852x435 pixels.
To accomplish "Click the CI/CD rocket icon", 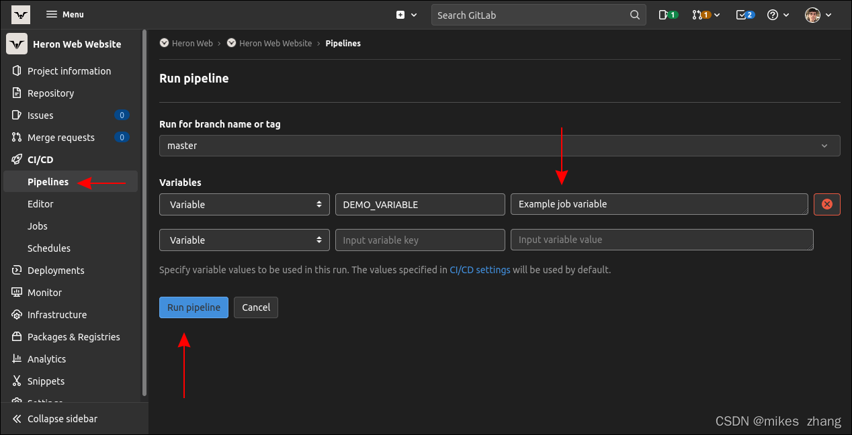I will 17,159.
